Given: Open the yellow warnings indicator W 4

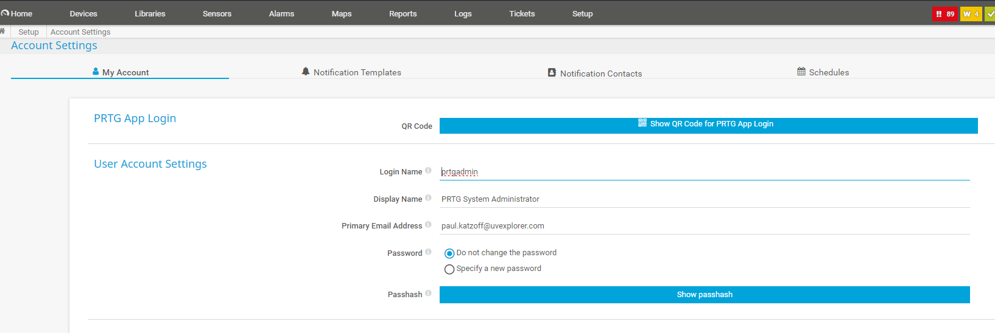Looking at the screenshot, I should click(971, 14).
